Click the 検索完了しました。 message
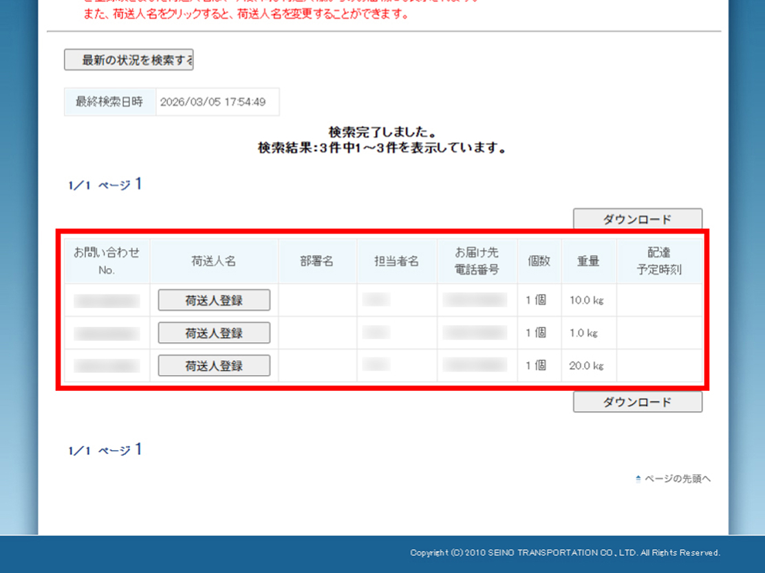The width and height of the screenshot is (765, 573). pyautogui.click(x=382, y=132)
